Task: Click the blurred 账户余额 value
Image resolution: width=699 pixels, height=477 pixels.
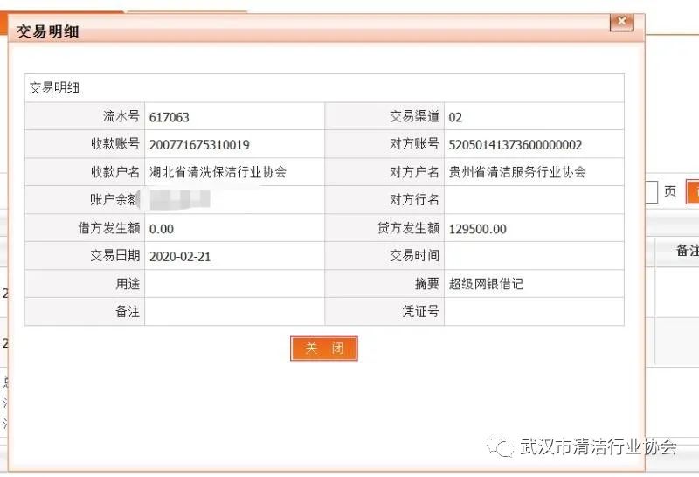Action: pyautogui.click(x=180, y=200)
